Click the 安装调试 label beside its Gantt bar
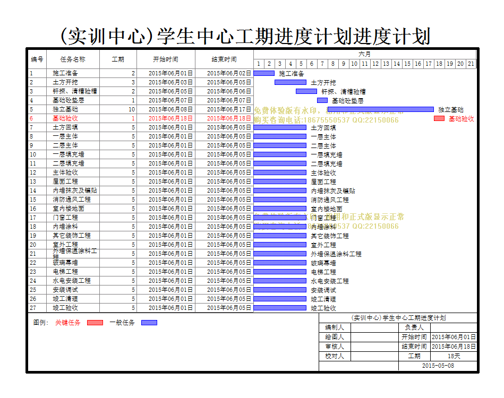 (x=323, y=290)
